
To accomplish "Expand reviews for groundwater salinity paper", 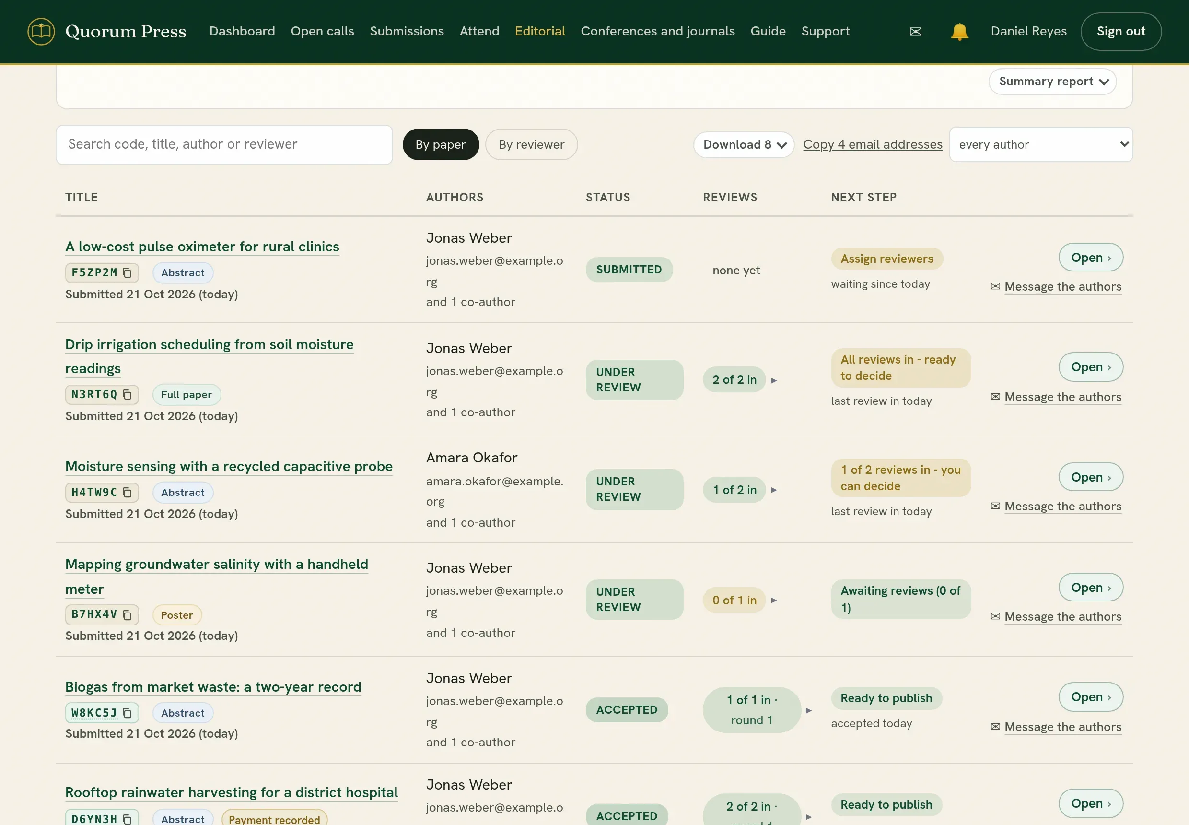I will coord(773,600).
